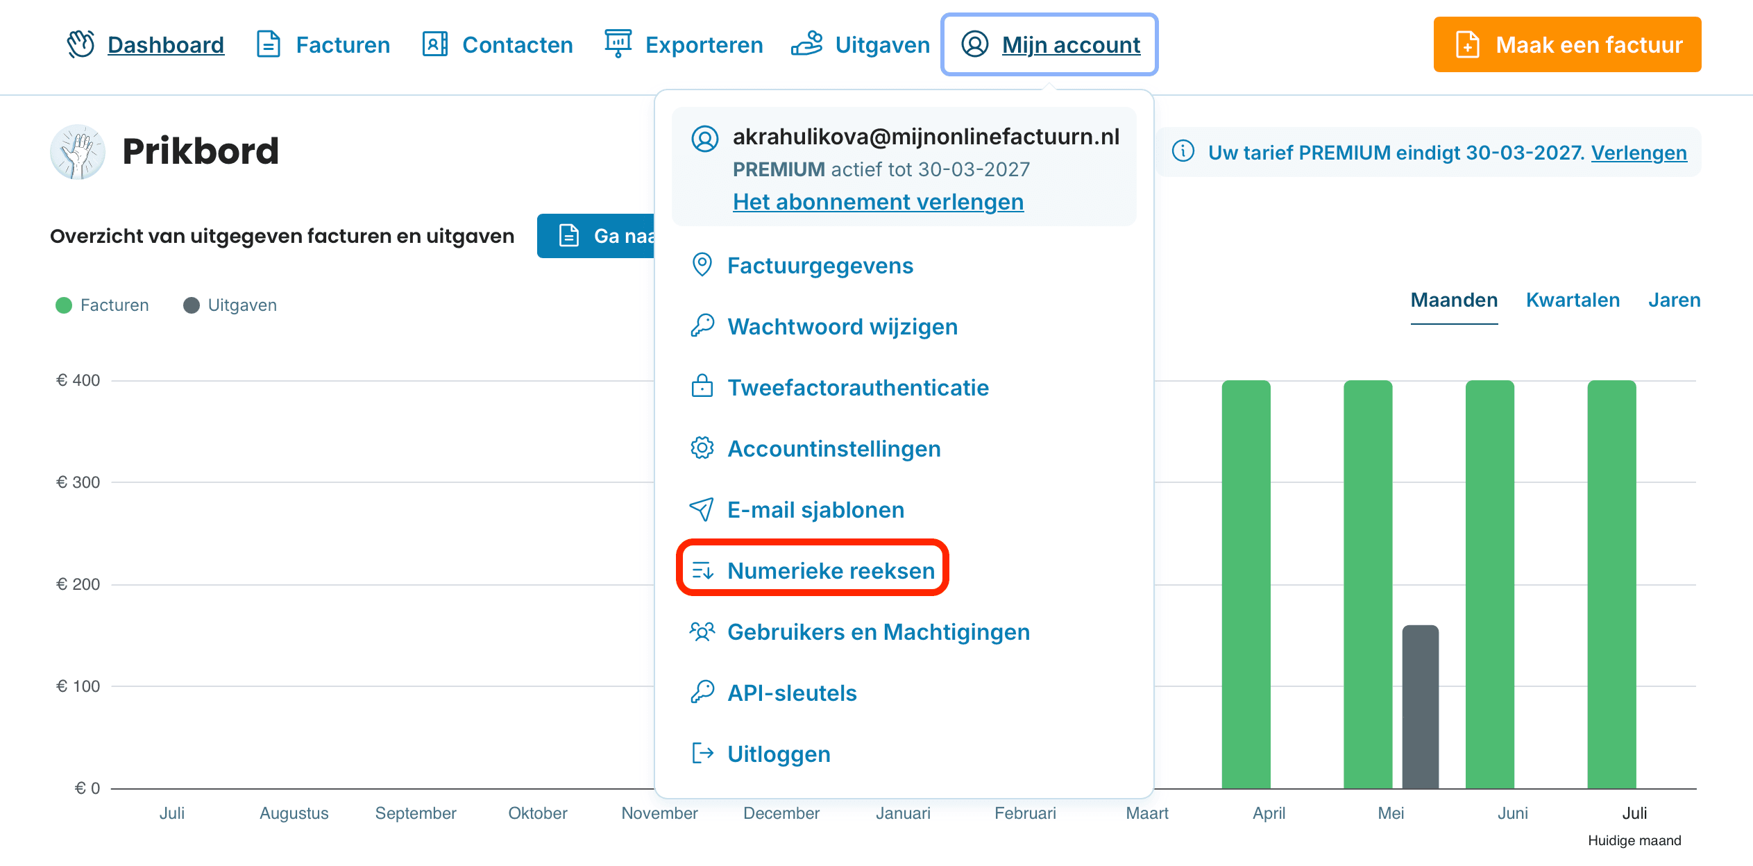Image resolution: width=1753 pixels, height=866 pixels.
Task: Select E-mail sjablonen menu entry
Action: 797,509
